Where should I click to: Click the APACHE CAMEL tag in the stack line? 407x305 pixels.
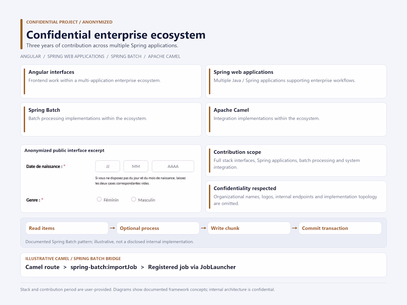click(164, 57)
